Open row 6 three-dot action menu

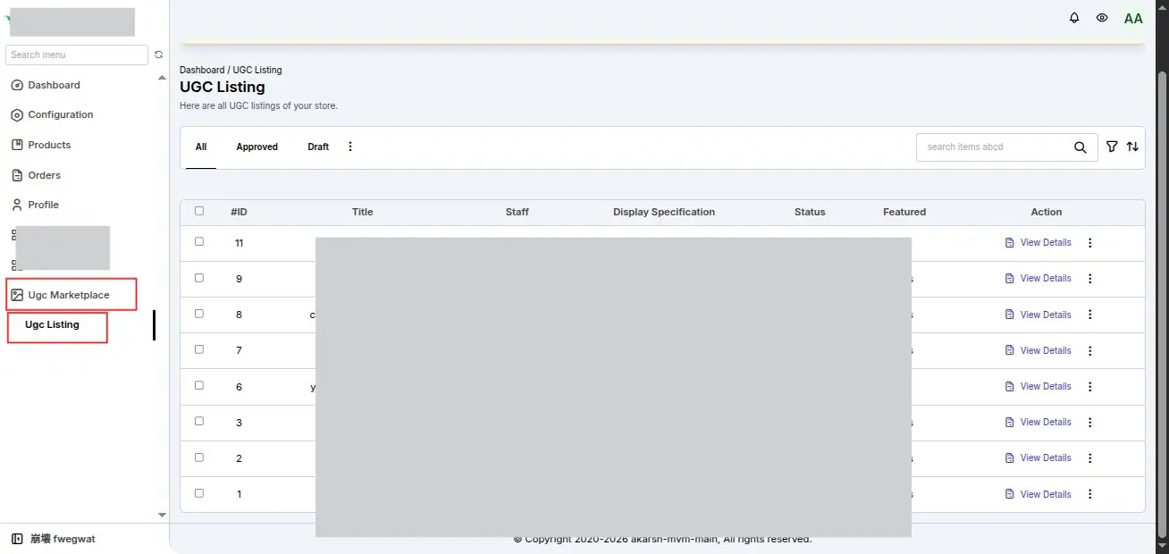1089,387
